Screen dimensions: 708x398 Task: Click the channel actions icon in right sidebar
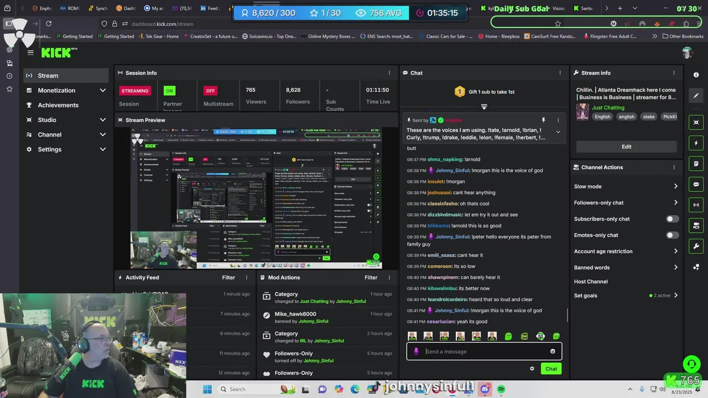pyautogui.click(x=696, y=226)
